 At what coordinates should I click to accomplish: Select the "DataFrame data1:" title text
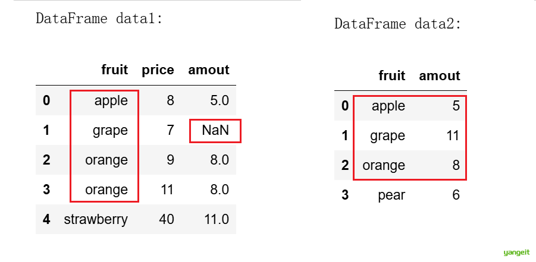[99, 18]
